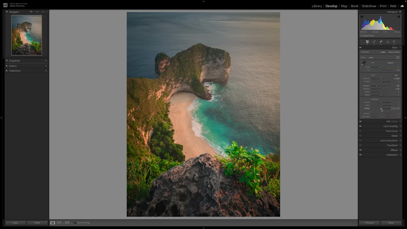Collapse the Navigator panel

coord(7,12)
